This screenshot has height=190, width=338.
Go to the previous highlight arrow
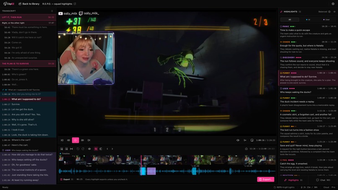point(107,149)
